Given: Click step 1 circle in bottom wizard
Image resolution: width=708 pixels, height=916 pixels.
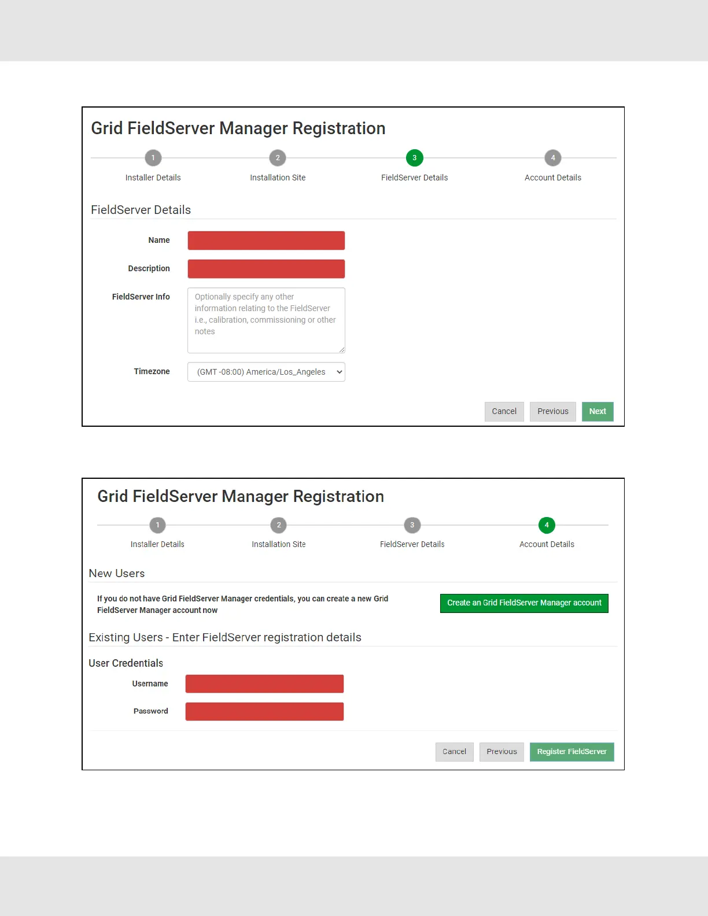Looking at the screenshot, I should point(157,525).
